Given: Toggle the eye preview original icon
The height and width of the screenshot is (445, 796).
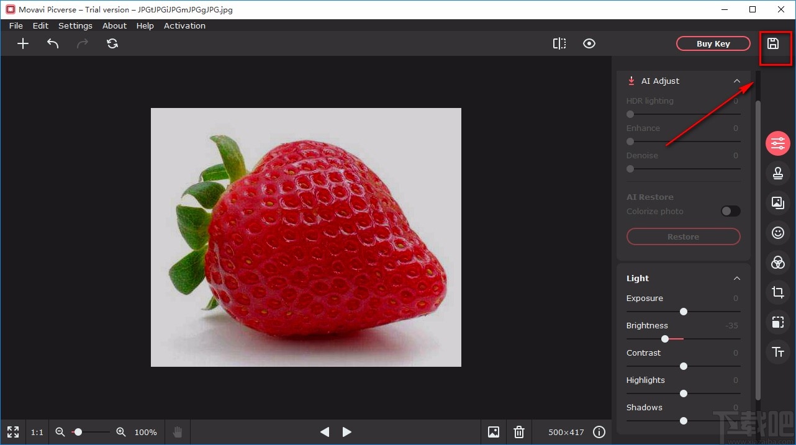Looking at the screenshot, I should tap(589, 43).
